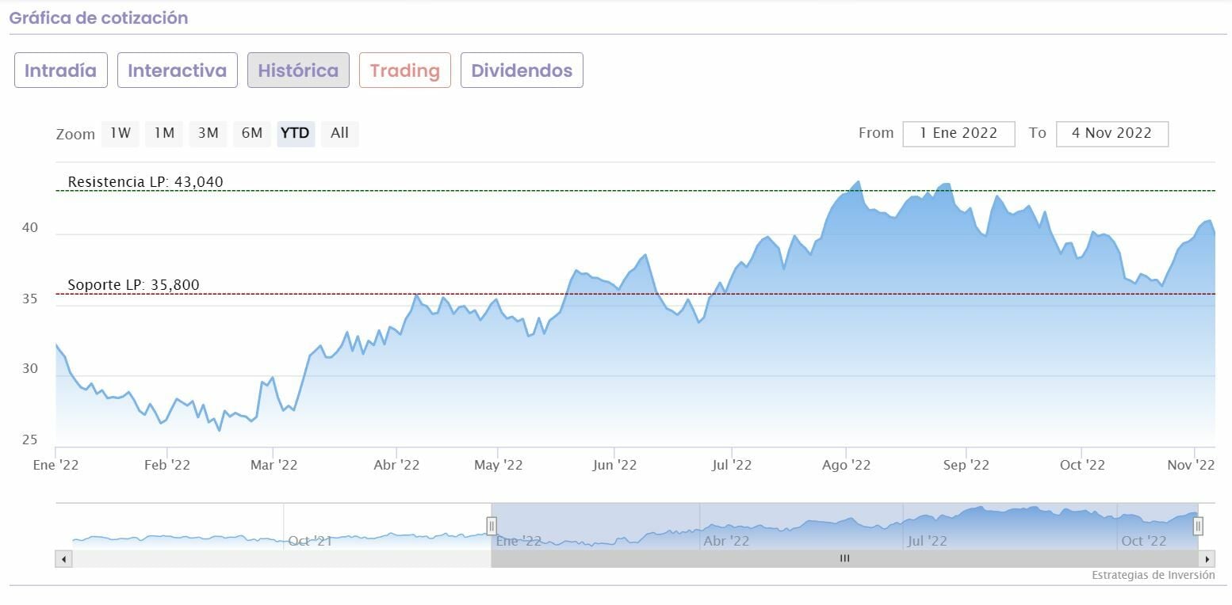Image resolution: width=1232 pixels, height=605 pixels.
Task: Choose the 3M zoom range
Action: click(x=209, y=134)
